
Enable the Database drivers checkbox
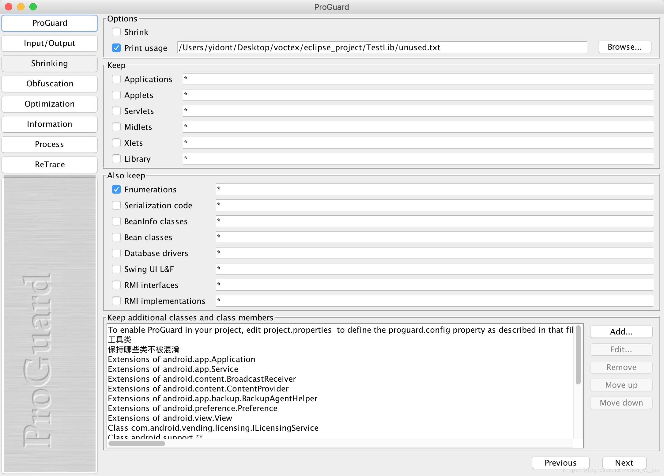pos(116,253)
